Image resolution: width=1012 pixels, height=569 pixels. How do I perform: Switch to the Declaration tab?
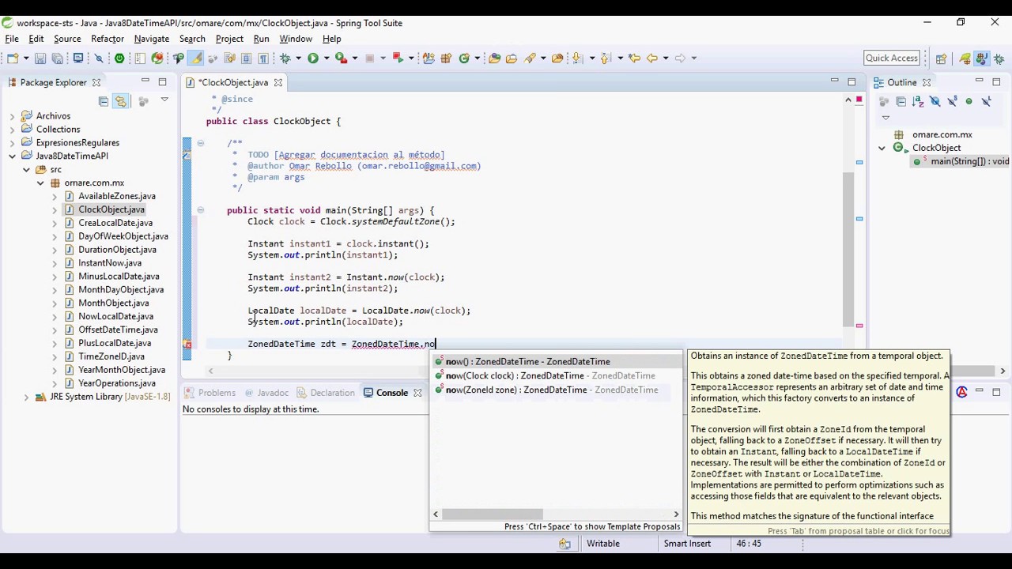point(325,393)
